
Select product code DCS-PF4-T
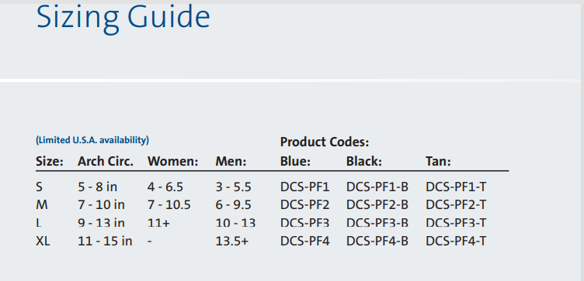tap(456, 242)
